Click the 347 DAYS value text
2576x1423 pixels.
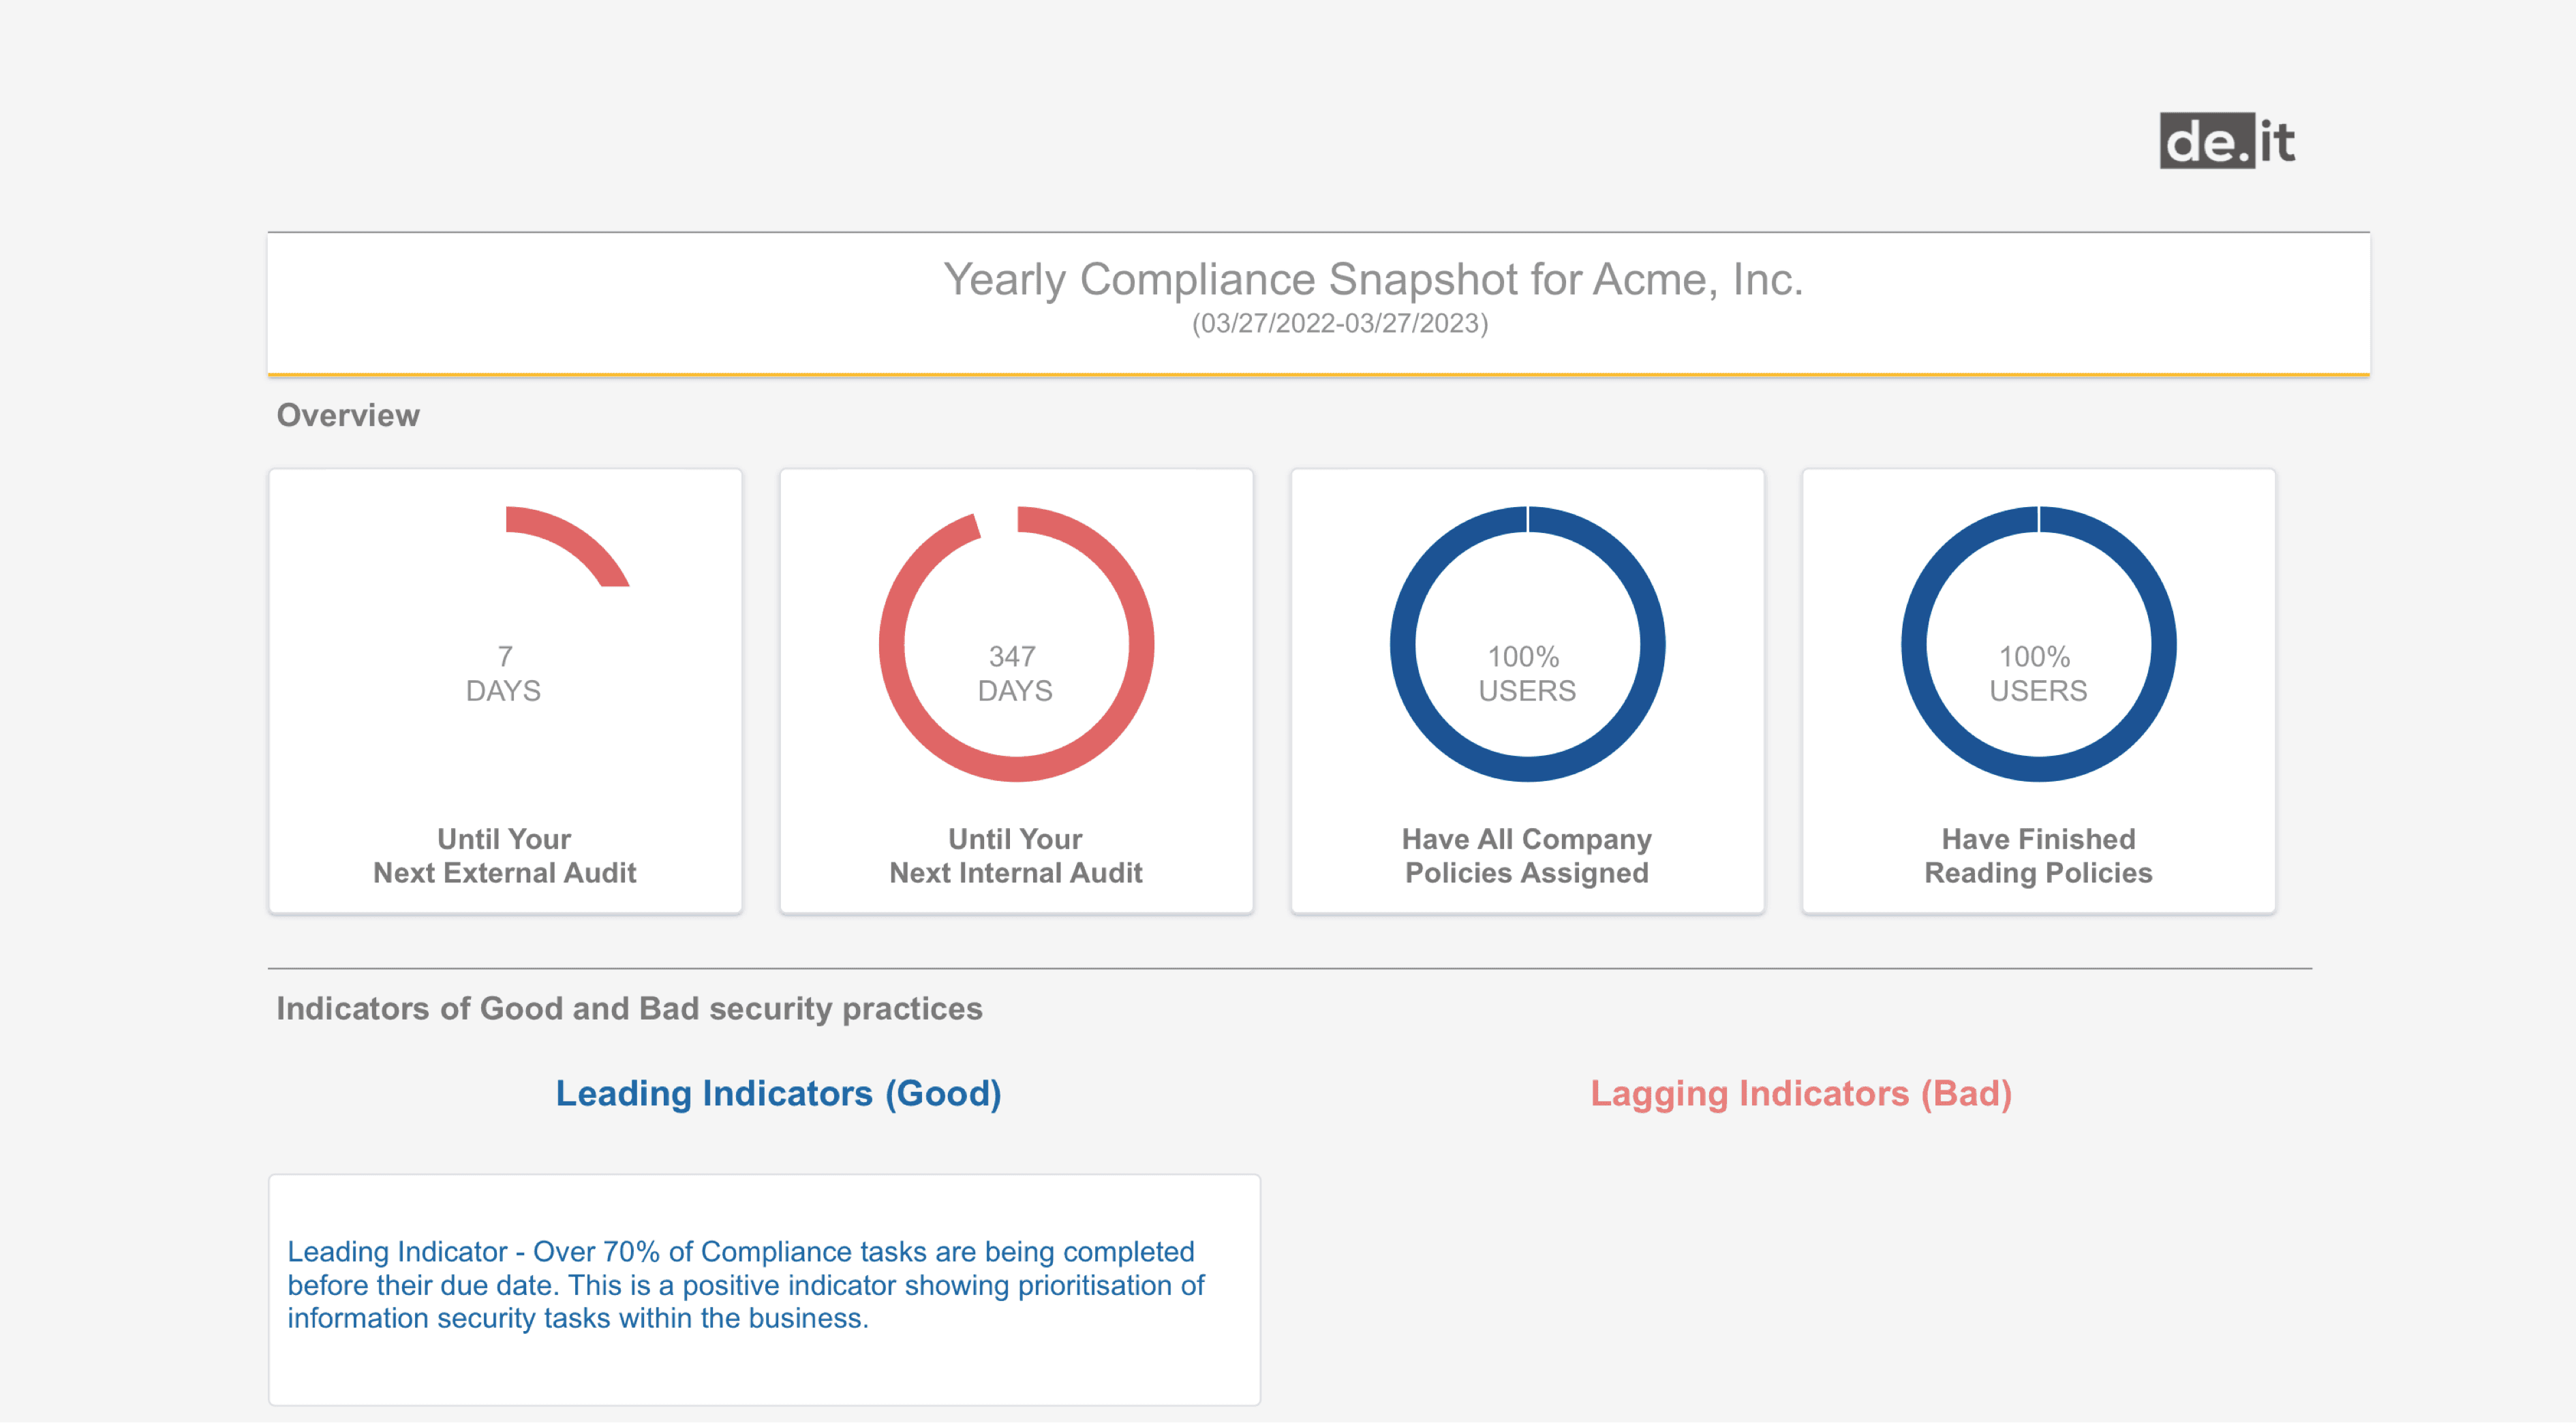point(1015,673)
